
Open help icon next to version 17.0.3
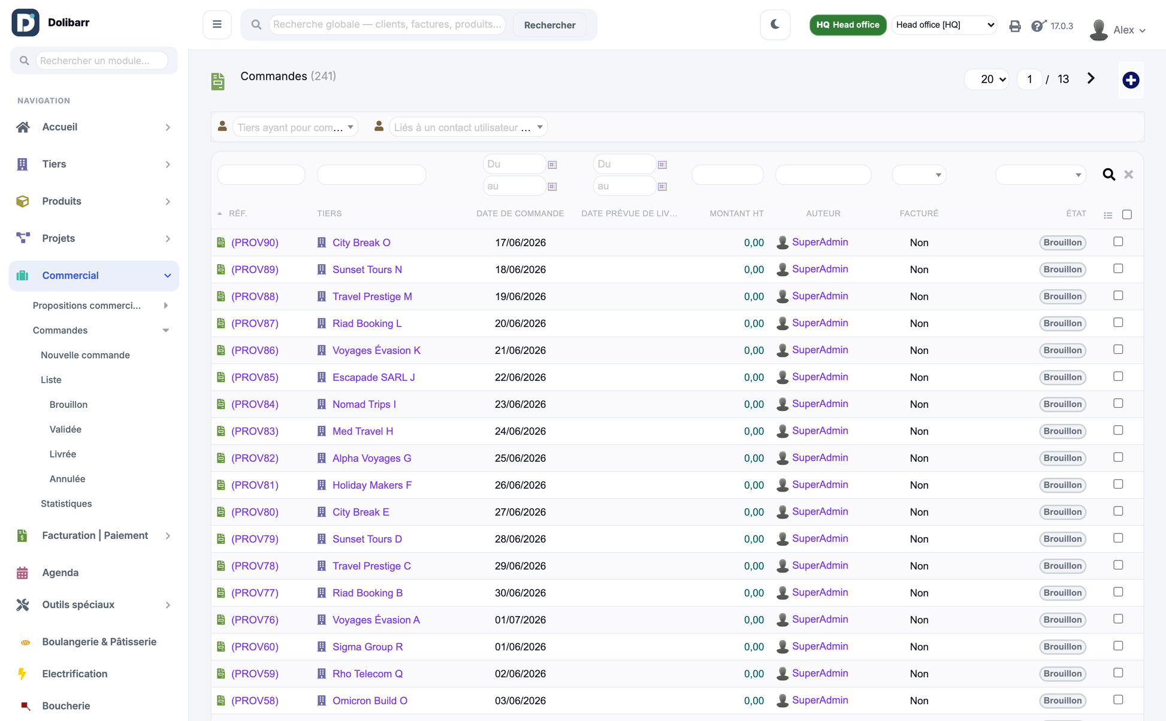(x=1038, y=26)
